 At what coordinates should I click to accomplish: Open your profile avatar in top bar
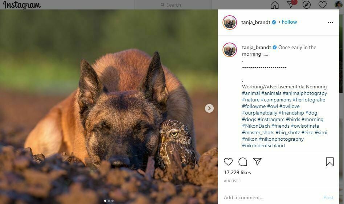click(338, 5)
